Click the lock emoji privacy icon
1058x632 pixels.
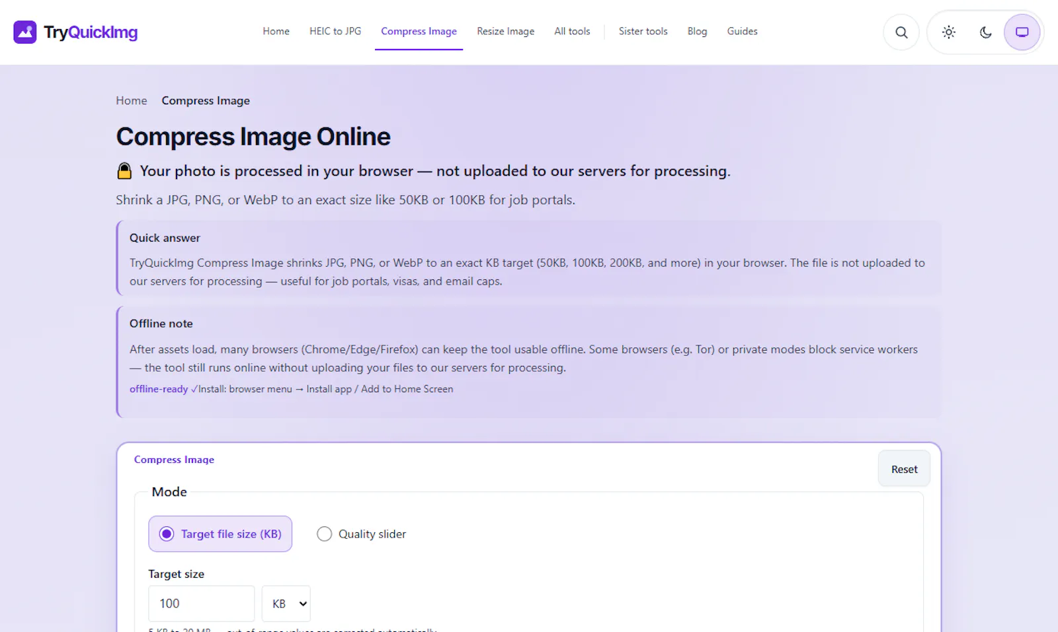pyautogui.click(x=124, y=171)
